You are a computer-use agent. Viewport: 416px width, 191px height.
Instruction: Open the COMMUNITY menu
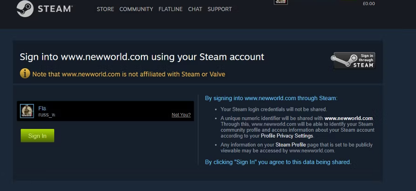(136, 9)
